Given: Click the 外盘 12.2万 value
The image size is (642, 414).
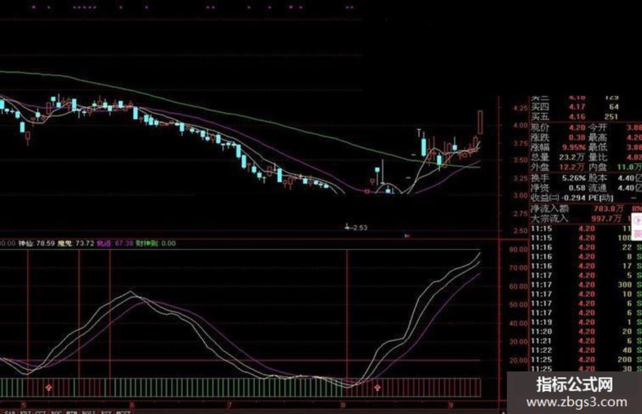Looking at the screenshot, I should point(573,167).
